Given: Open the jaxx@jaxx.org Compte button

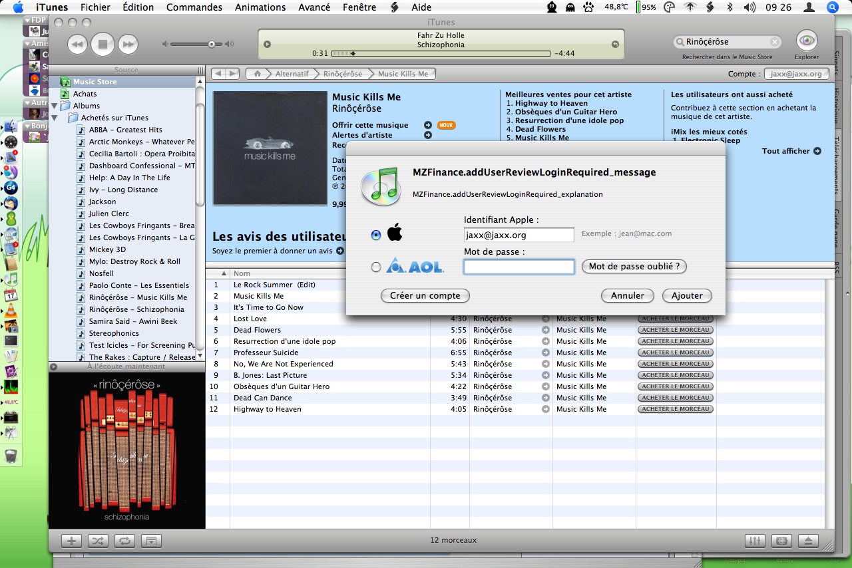Looking at the screenshot, I should (x=797, y=74).
